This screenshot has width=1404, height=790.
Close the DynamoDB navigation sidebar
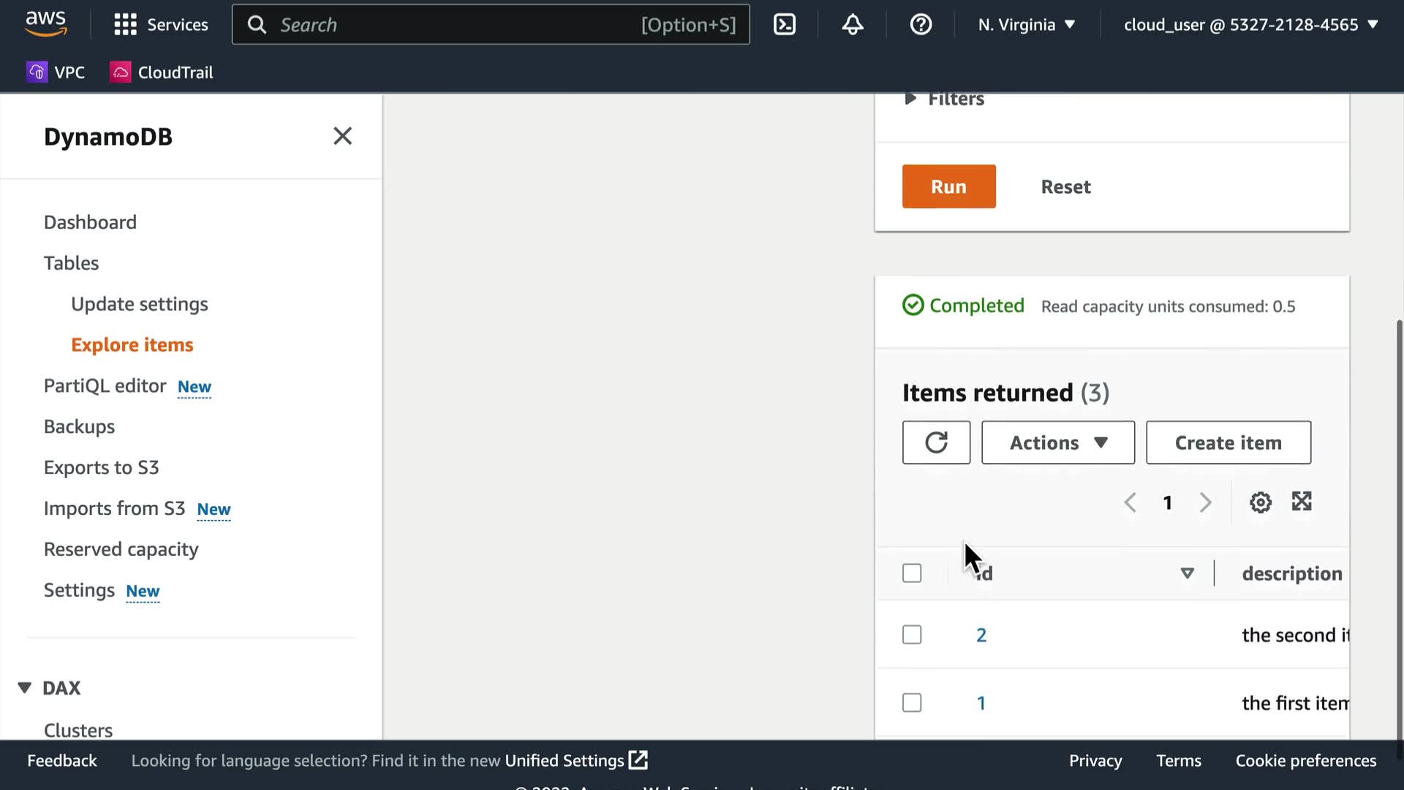(x=342, y=136)
